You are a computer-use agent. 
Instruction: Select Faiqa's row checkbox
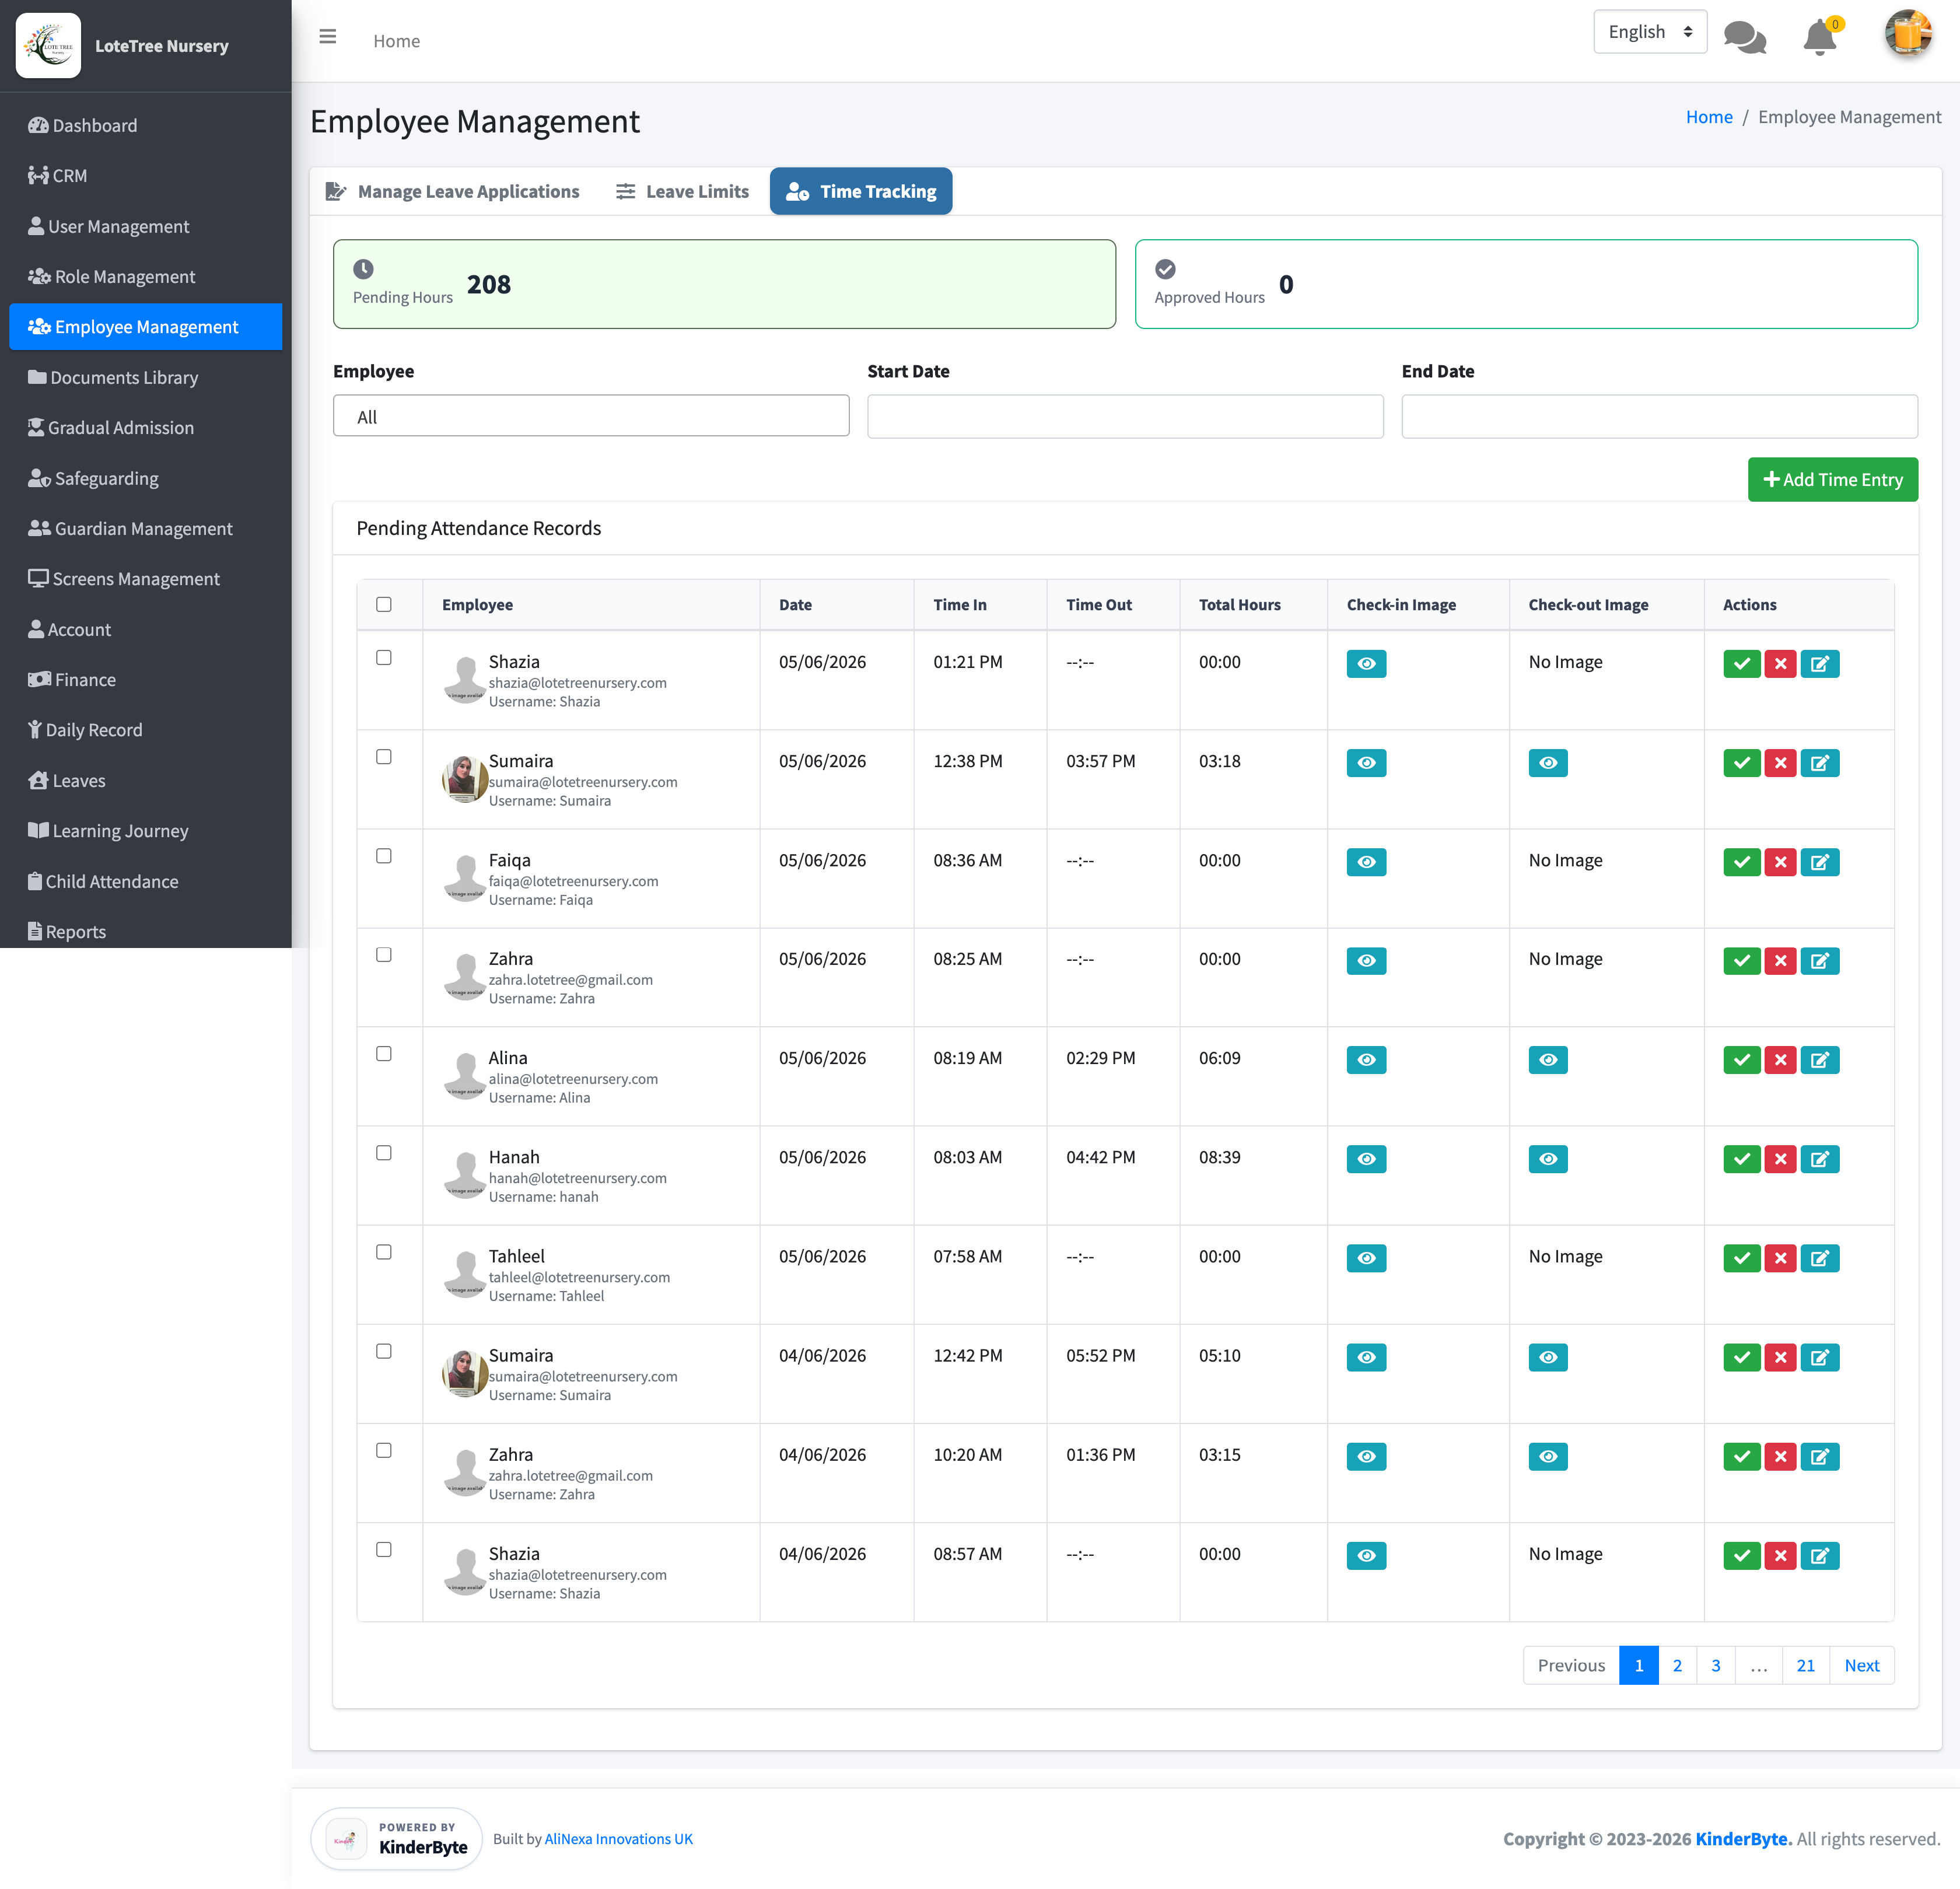(x=383, y=855)
